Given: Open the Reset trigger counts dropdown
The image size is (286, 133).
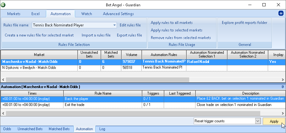Looking at the screenshot, I should pyautogui.click(x=258, y=121).
